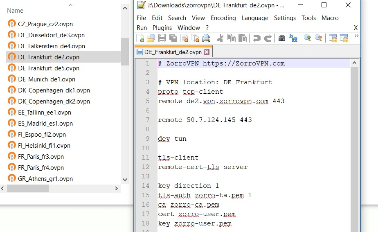This screenshot has height=232, width=378.
Task: Click the Replace toolbar icon
Action: point(293,38)
